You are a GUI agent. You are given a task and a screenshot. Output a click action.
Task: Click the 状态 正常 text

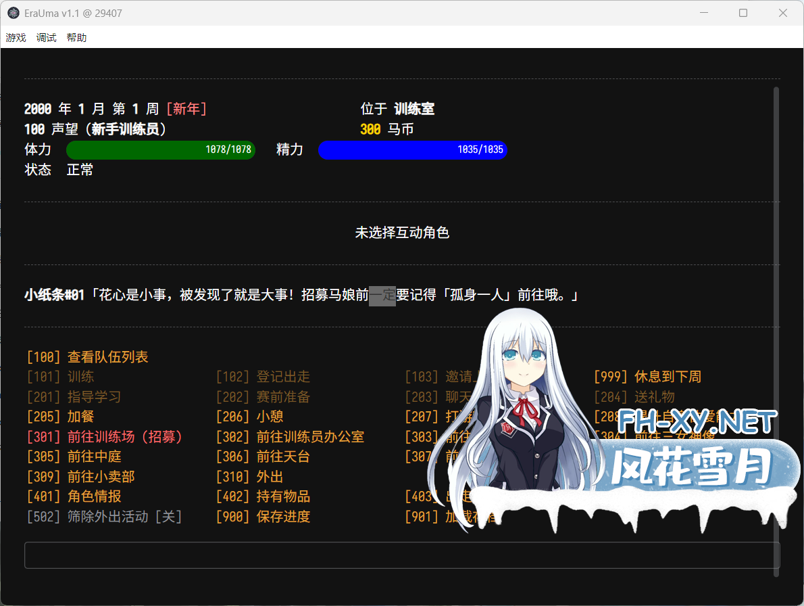coord(59,169)
